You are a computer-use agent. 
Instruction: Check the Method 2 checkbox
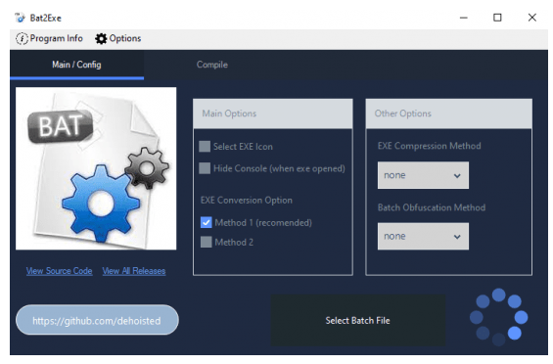206,242
